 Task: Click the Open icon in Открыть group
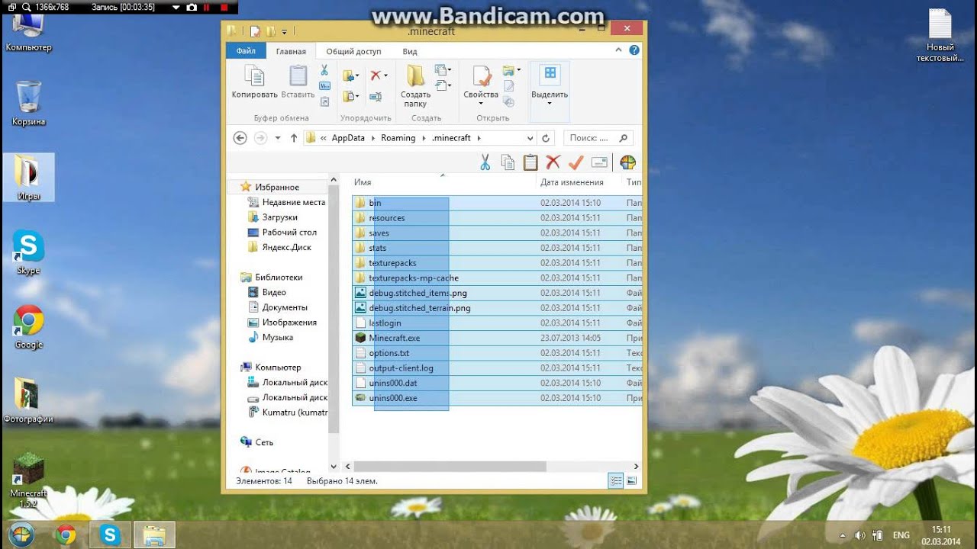coord(511,70)
